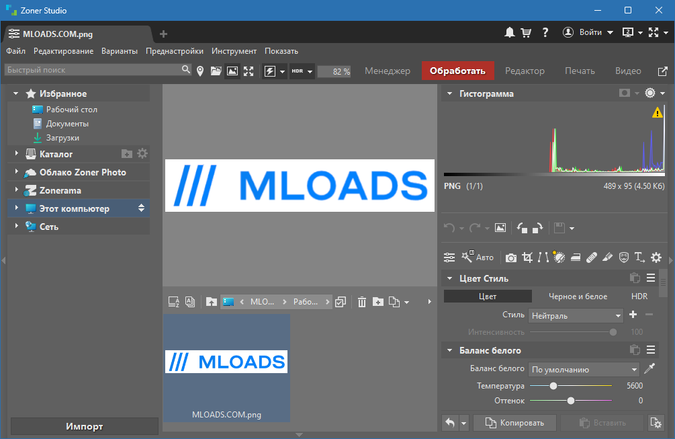Switch color style to Черное и белое
The height and width of the screenshot is (439, 675).
pyautogui.click(x=578, y=296)
